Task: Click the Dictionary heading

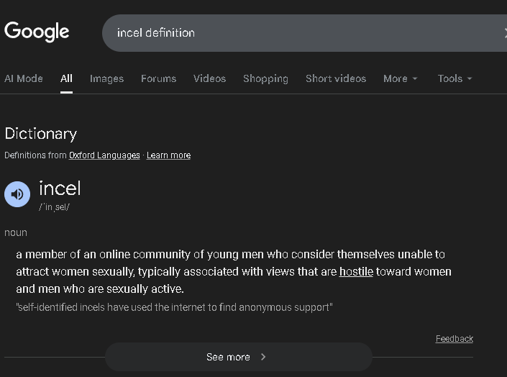Action: [40, 133]
